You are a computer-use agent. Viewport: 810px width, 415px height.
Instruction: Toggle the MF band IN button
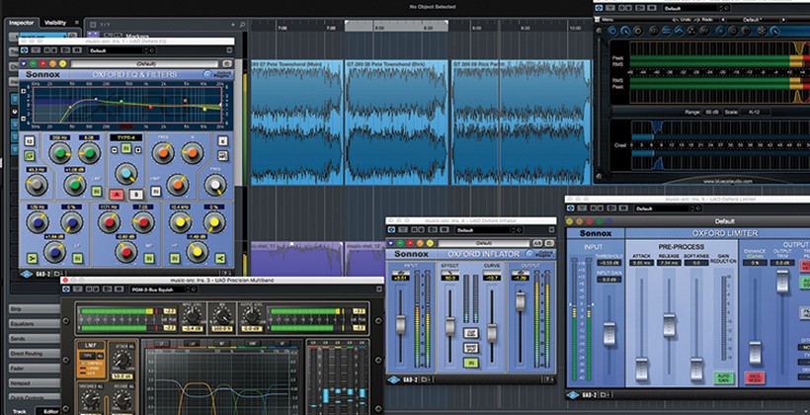(149, 258)
